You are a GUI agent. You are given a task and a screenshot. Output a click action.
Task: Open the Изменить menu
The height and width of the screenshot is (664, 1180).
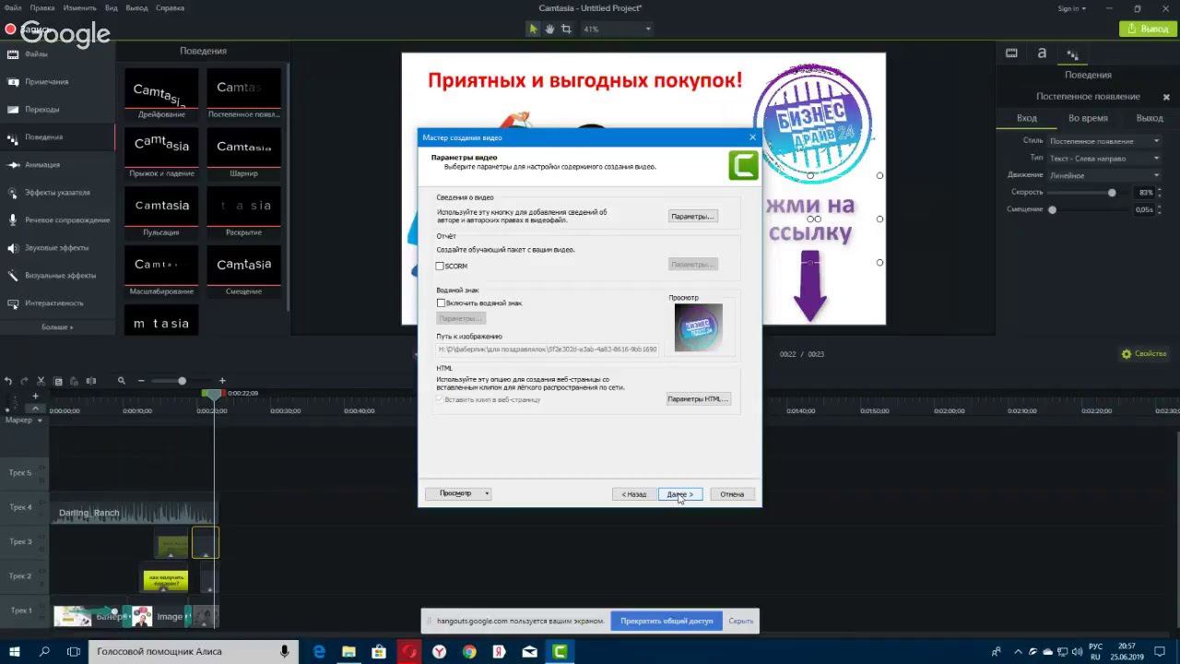tap(80, 7)
